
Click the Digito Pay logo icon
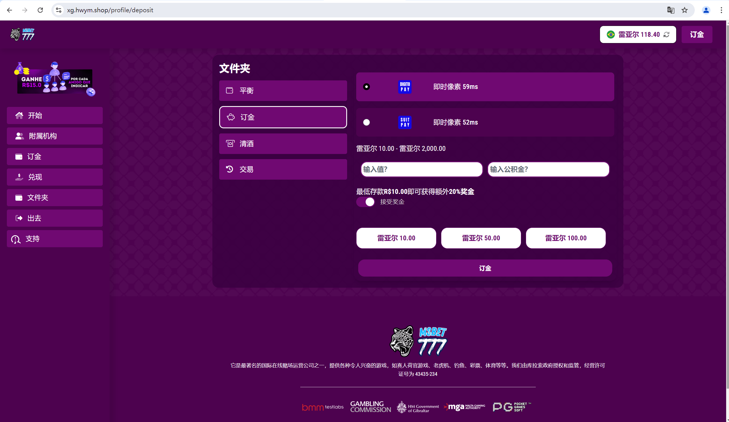coord(405,87)
